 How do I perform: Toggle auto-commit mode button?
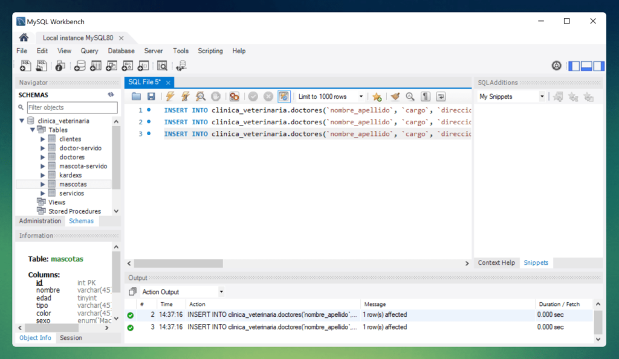[x=284, y=97]
